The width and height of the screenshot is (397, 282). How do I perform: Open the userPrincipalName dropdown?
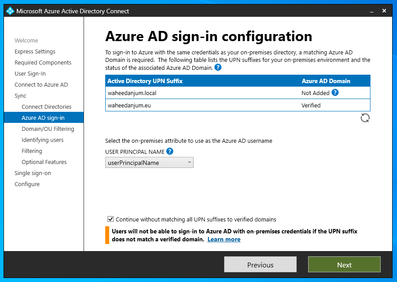[149, 163]
